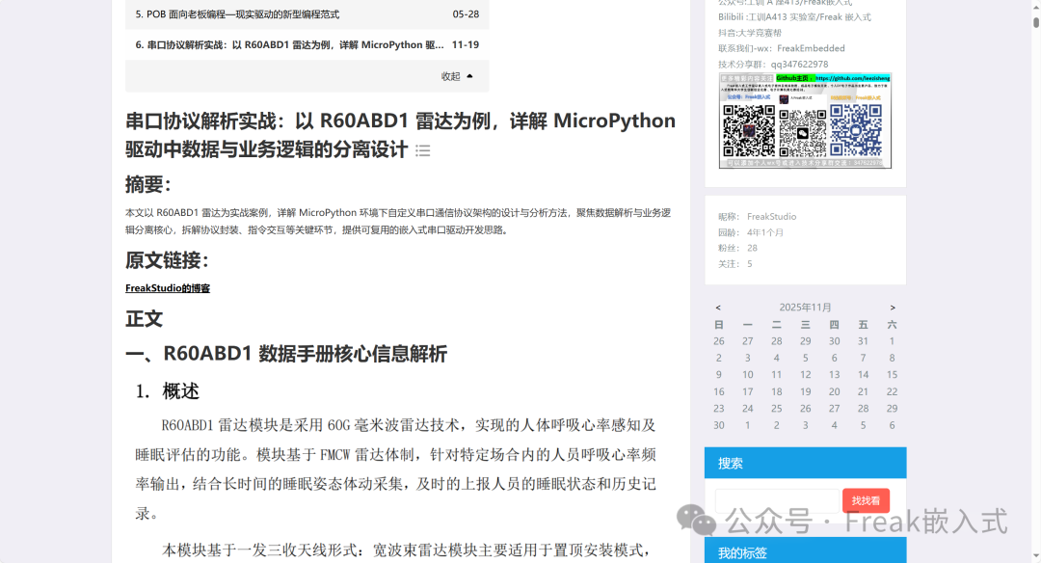Click the 1. 概述 section heading
The height and width of the screenshot is (563, 1041).
click(168, 391)
